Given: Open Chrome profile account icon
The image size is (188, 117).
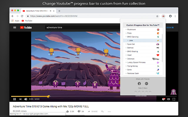Looking at the screenshot, I should click(170, 16).
